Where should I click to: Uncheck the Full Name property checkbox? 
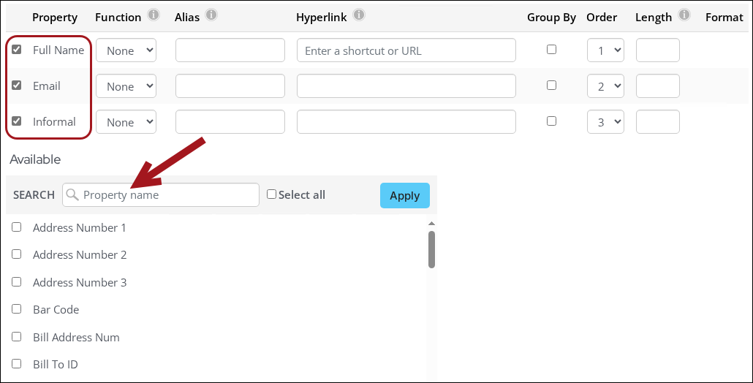pyautogui.click(x=17, y=50)
